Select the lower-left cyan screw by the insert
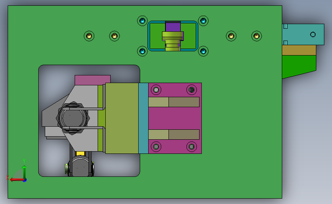 (142, 51)
